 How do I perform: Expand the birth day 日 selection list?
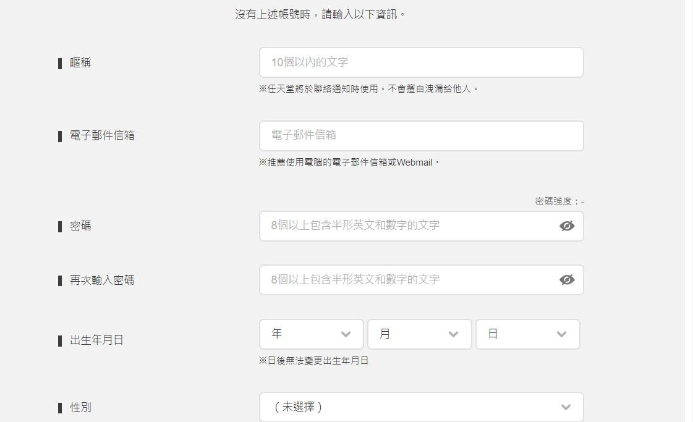click(527, 334)
